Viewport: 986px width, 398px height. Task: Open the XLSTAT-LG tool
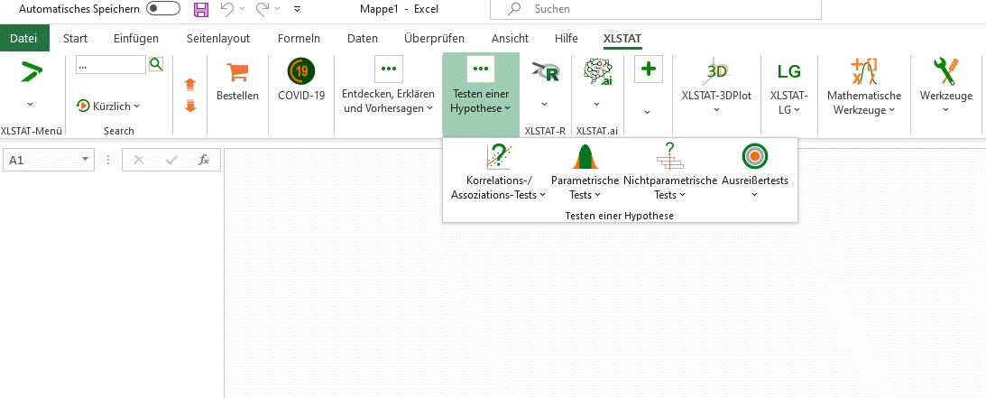point(788,86)
